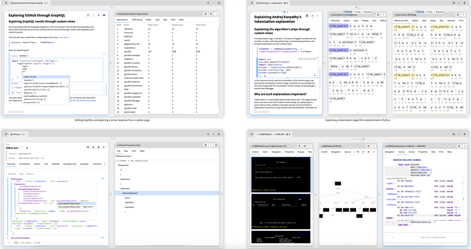Switch to Fields tab in GhGQLReport
471x249 pixels.
149,19
